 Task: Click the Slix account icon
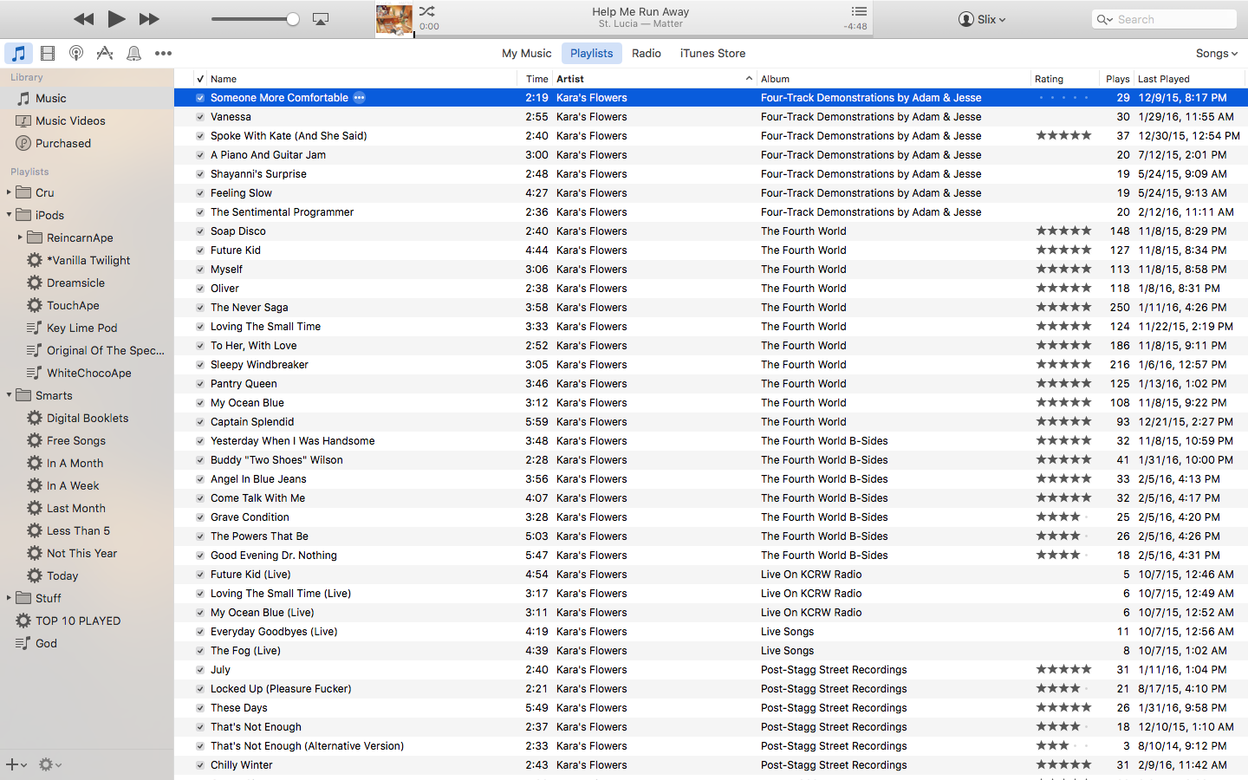pos(966,19)
